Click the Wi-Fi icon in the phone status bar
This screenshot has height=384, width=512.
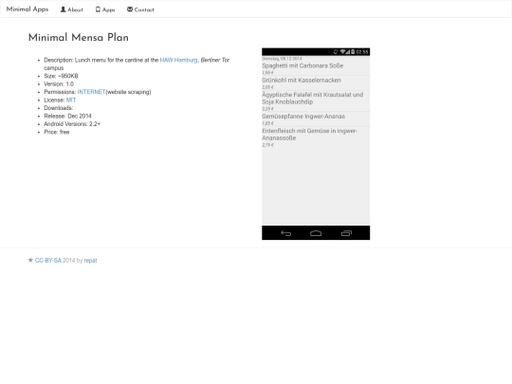(342, 51)
